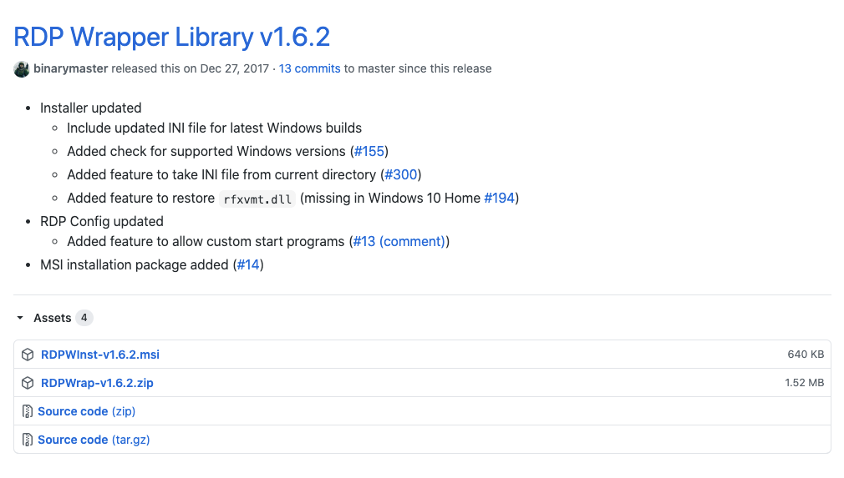Open issue #155 link

369,151
